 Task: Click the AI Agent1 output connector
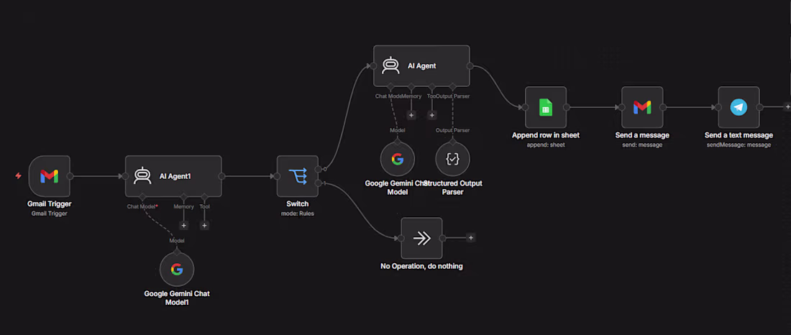point(221,176)
